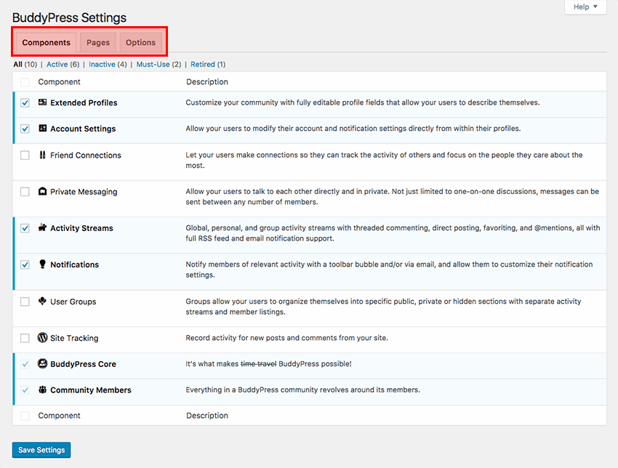The width and height of the screenshot is (618, 468).
Task: Click the Extended Profiles description text
Action: click(363, 102)
